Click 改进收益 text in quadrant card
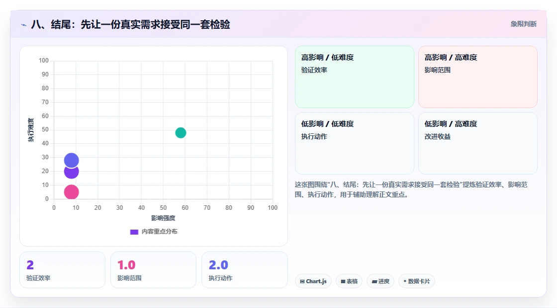 click(x=437, y=136)
